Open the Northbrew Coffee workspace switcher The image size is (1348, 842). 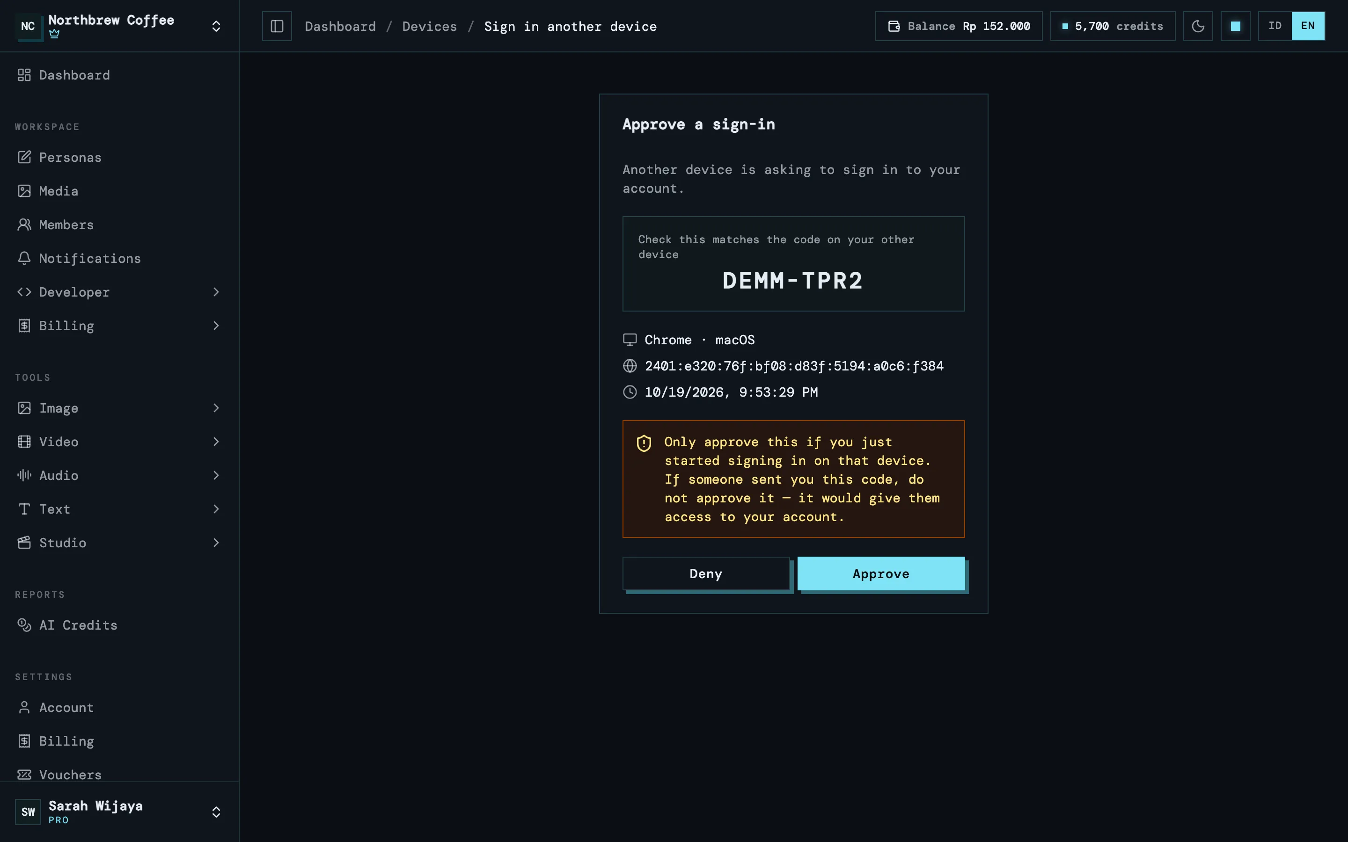[119, 26]
